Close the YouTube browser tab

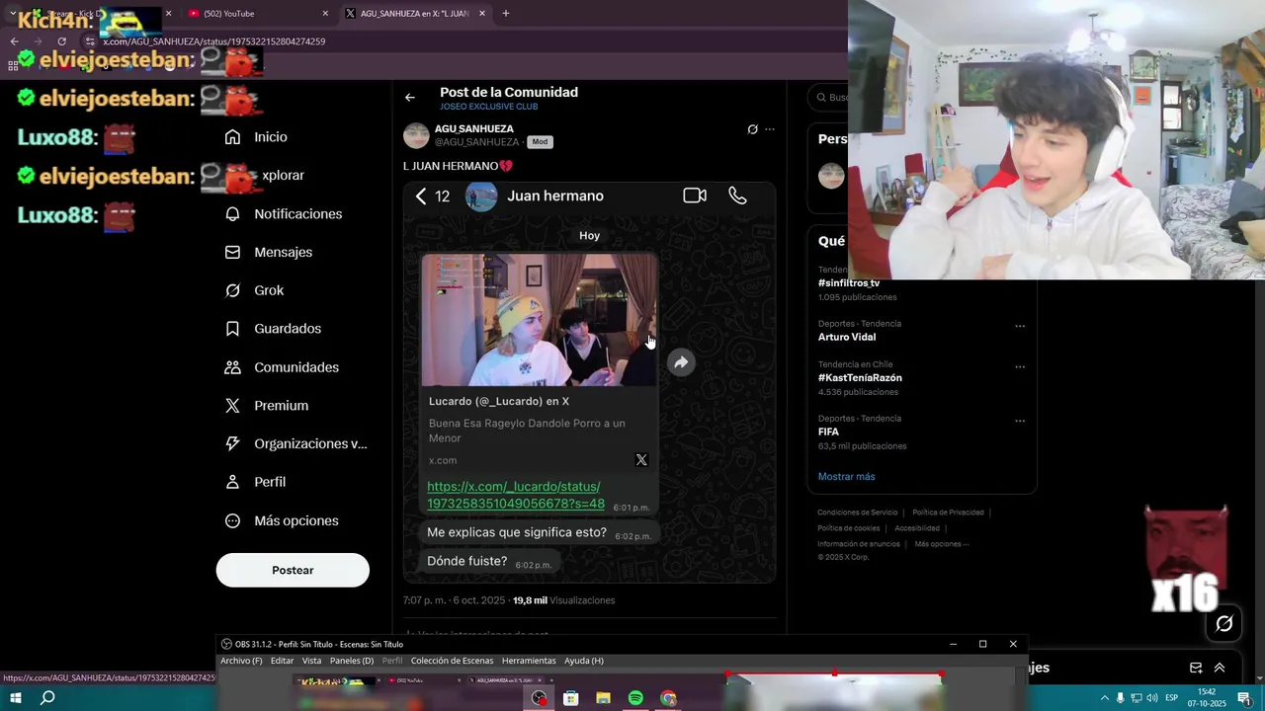coord(325,14)
